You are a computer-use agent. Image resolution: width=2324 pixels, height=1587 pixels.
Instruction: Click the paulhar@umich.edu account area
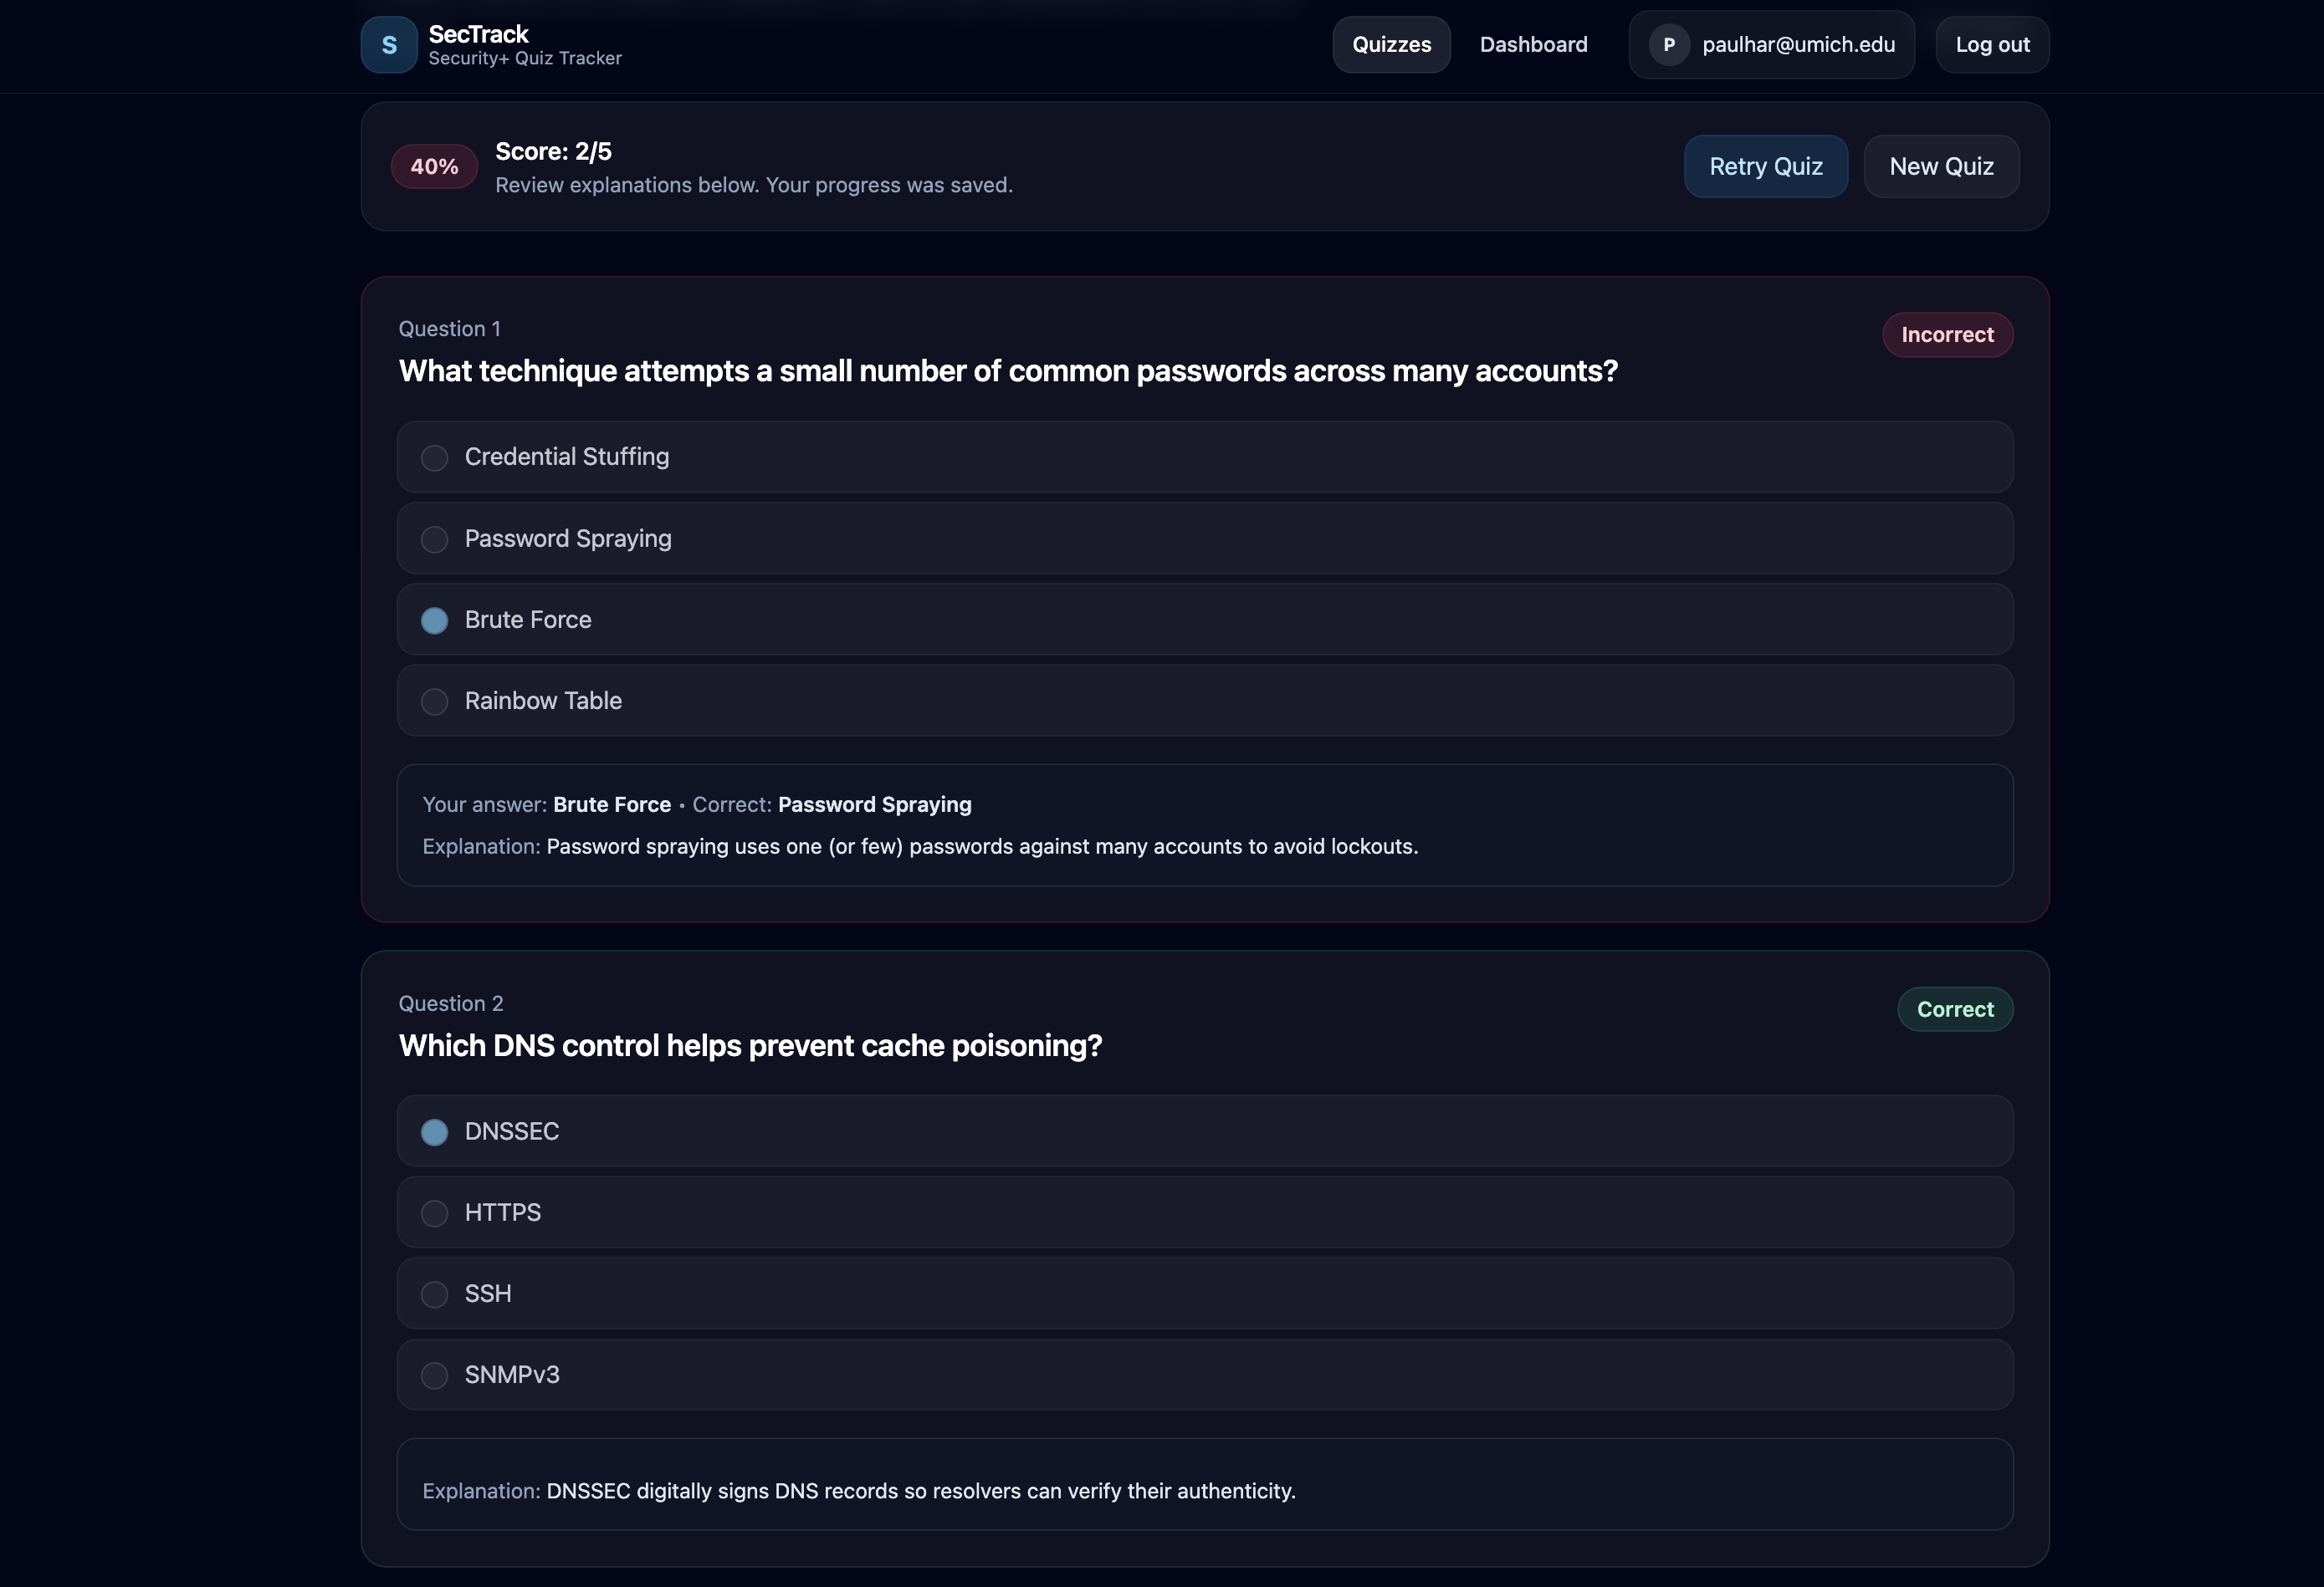[1770, 44]
